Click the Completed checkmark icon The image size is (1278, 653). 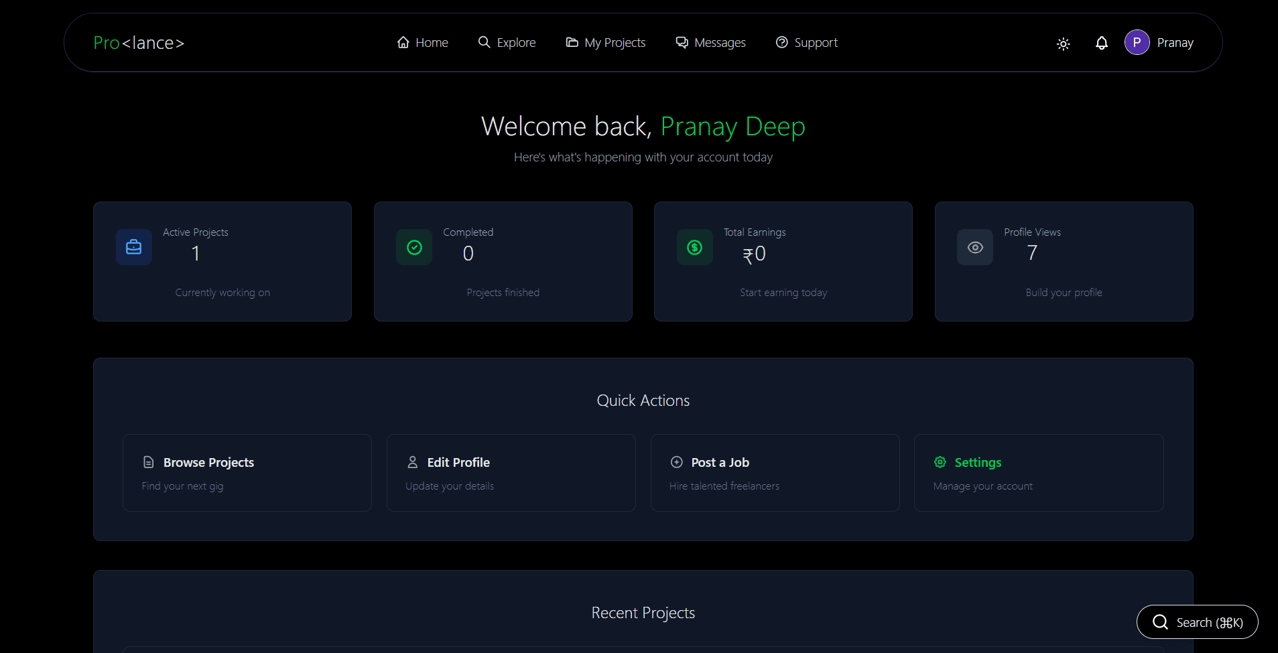[x=414, y=247]
